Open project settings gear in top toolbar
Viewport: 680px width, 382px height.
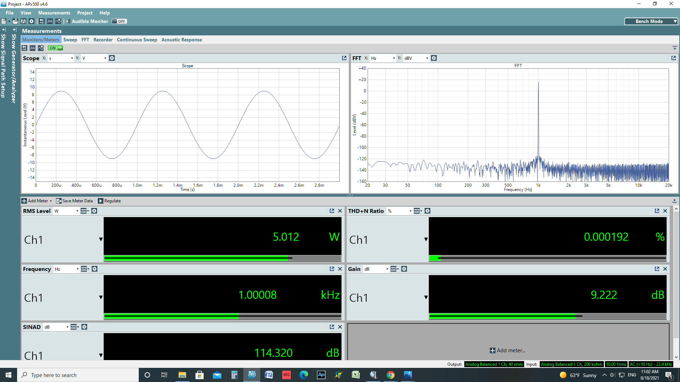pyautogui.click(x=32, y=21)
